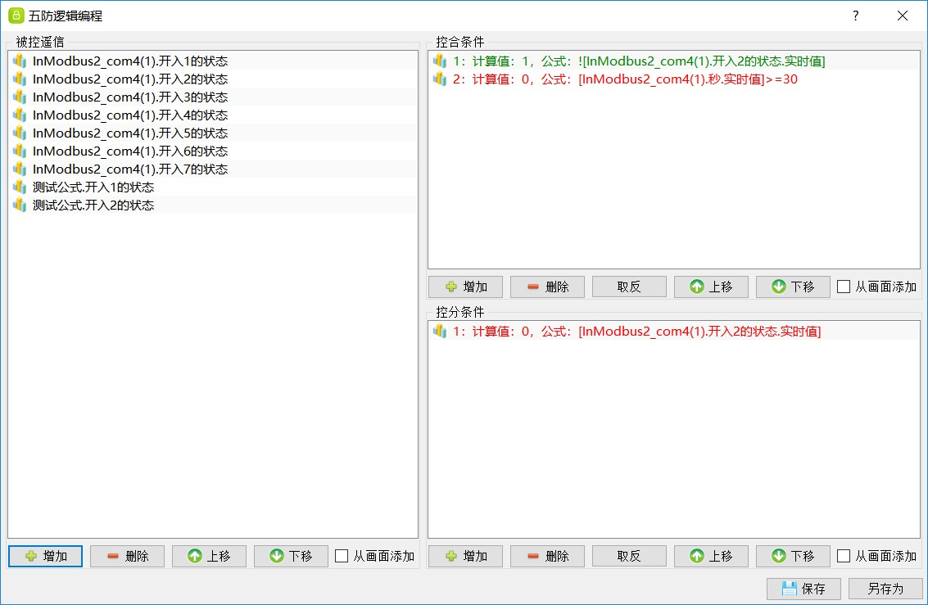This screenshot has width=928, height=605.
Task: Click the green plus 增加 icon in 控分条件
Action: (451, 557)
